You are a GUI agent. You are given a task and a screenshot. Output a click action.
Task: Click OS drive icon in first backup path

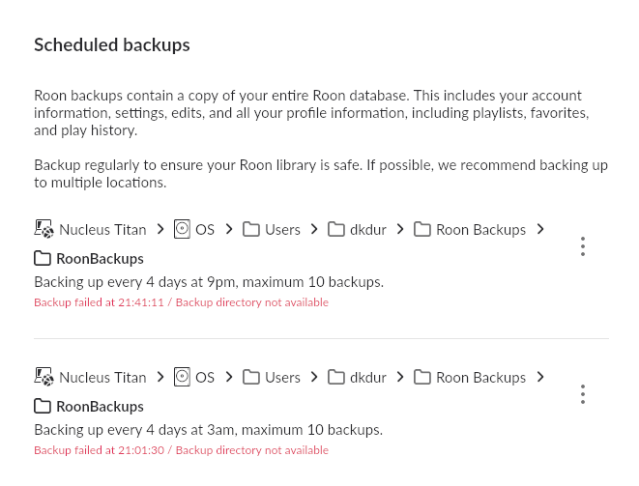(x=182, y=229)
